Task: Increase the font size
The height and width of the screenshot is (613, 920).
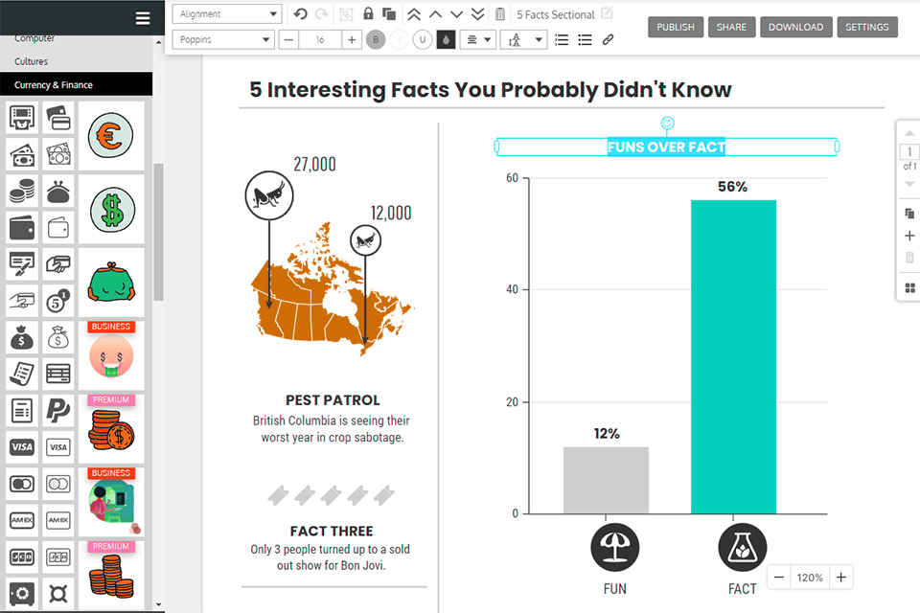Action: [x=352, y=40]
